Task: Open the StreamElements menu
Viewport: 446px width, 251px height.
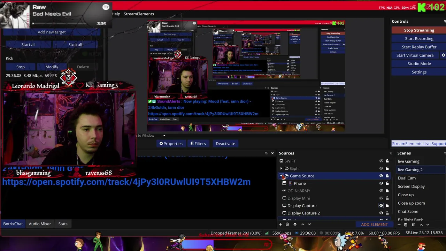Action: (x=139, y=14)
